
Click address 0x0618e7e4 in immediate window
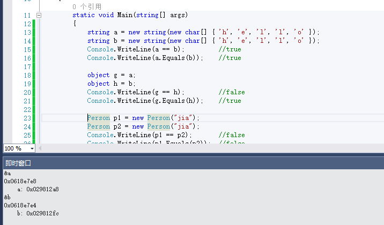click(x=20, y=205)
